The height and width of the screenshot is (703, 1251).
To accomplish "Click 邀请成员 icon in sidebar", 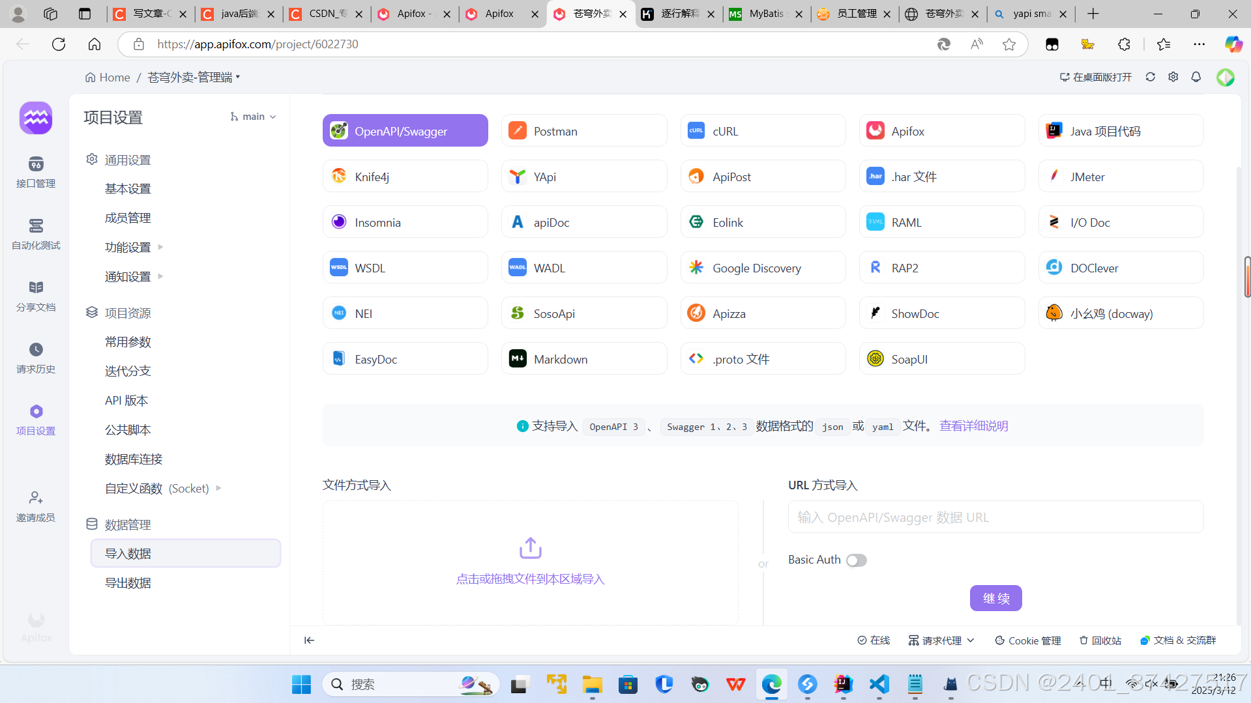I will tap(36, 506).
